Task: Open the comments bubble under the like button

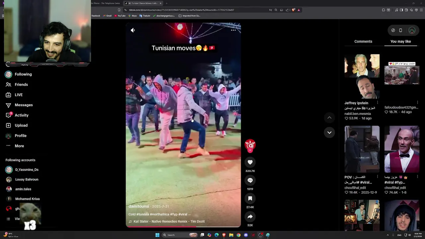Action: [x=250, y=180]
